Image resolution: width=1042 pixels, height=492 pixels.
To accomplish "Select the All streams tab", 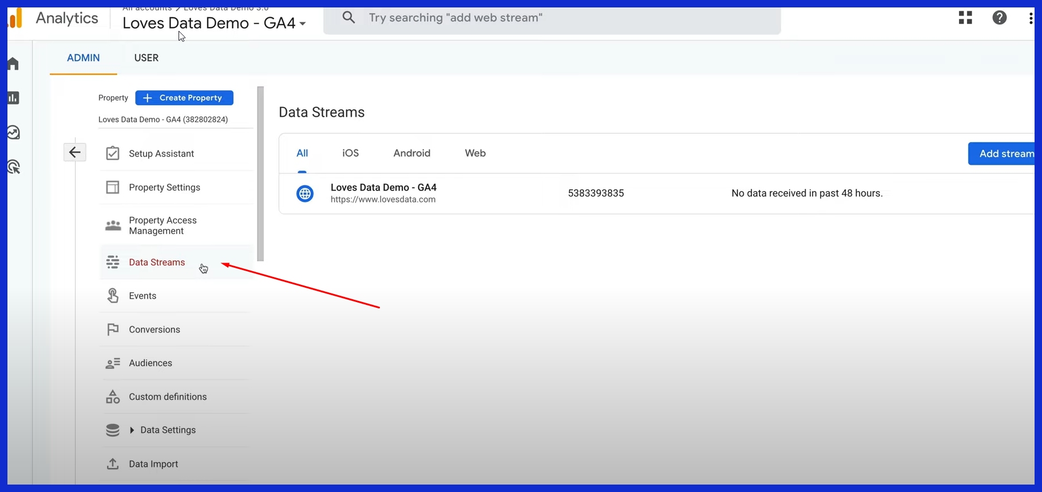I will pyautogui.click(x=302, y=153).
